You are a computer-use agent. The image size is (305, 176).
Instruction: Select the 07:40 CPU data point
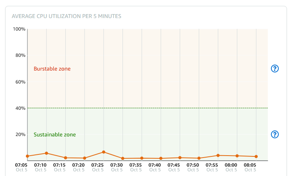(x=161, y=158)
